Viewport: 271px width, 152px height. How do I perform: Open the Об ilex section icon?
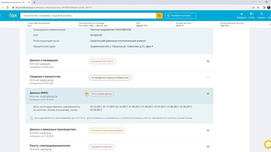(x=252, y=15)
